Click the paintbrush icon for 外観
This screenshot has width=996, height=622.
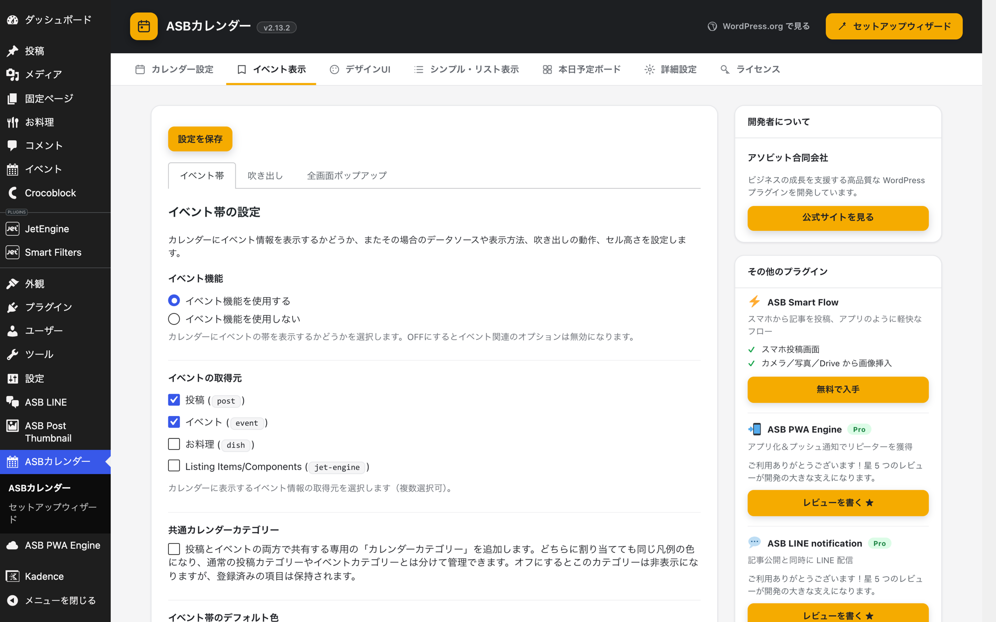tap(12, 284)
